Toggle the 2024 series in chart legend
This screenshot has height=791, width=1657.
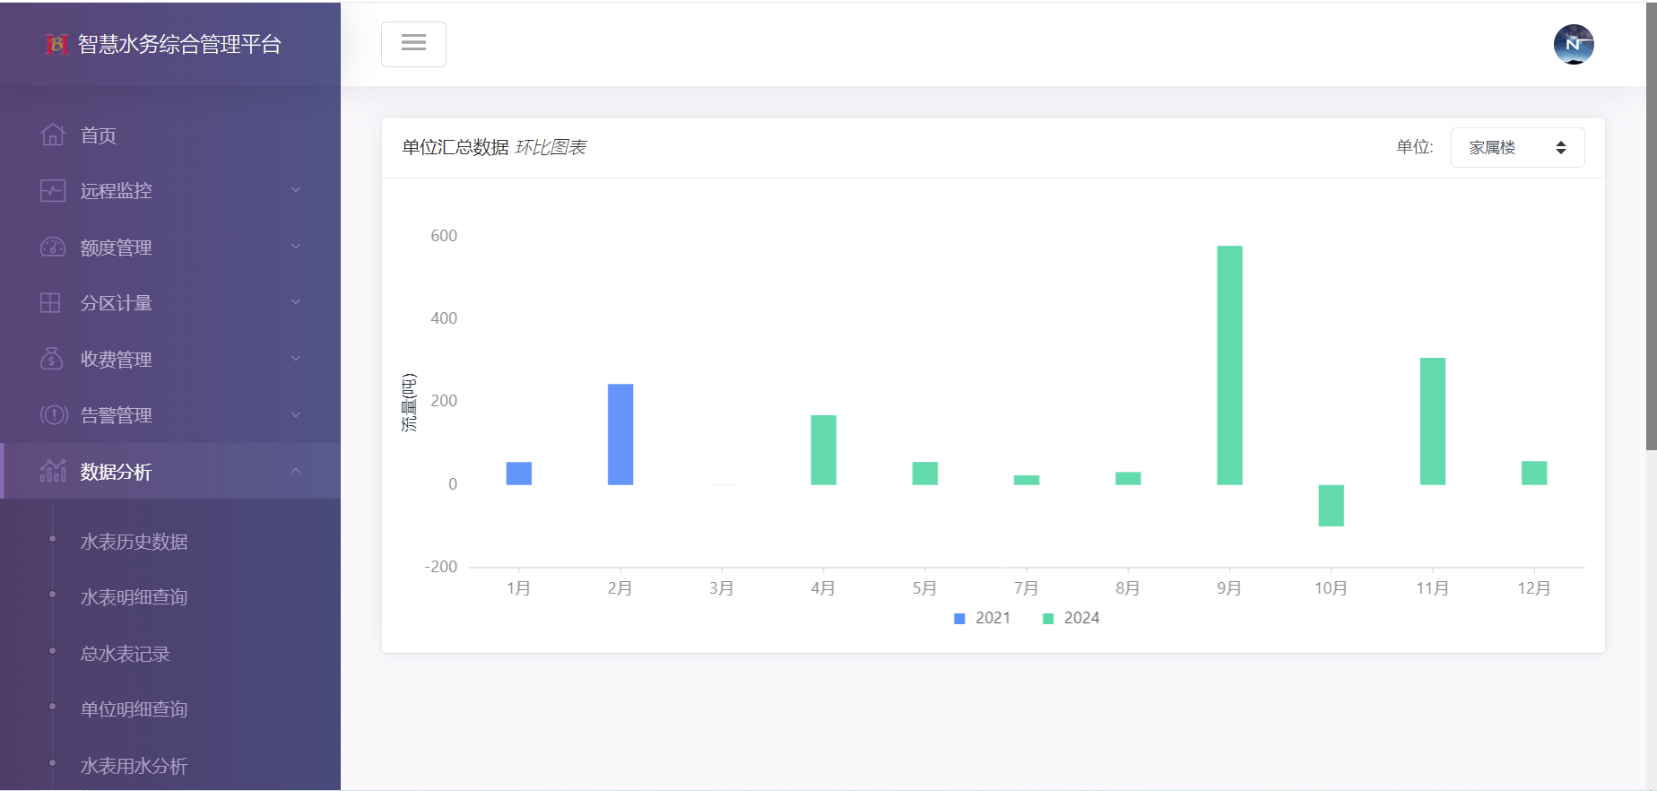pos(1071,618)
